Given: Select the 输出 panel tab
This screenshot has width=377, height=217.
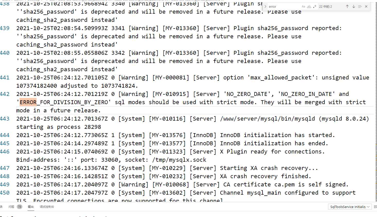Looking at the screenshot, I should point(31,207).
